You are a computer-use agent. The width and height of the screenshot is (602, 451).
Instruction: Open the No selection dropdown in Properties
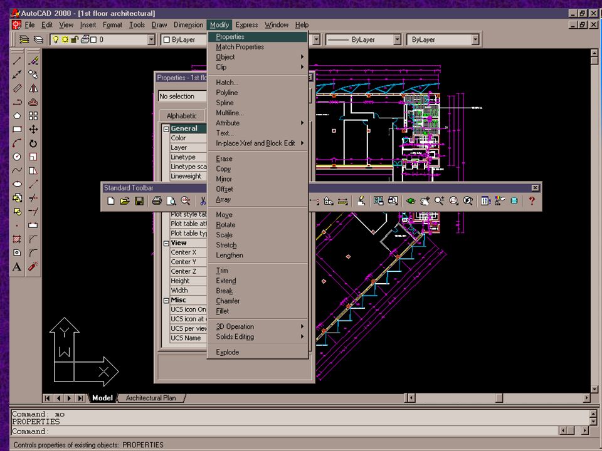click(182, 96)
